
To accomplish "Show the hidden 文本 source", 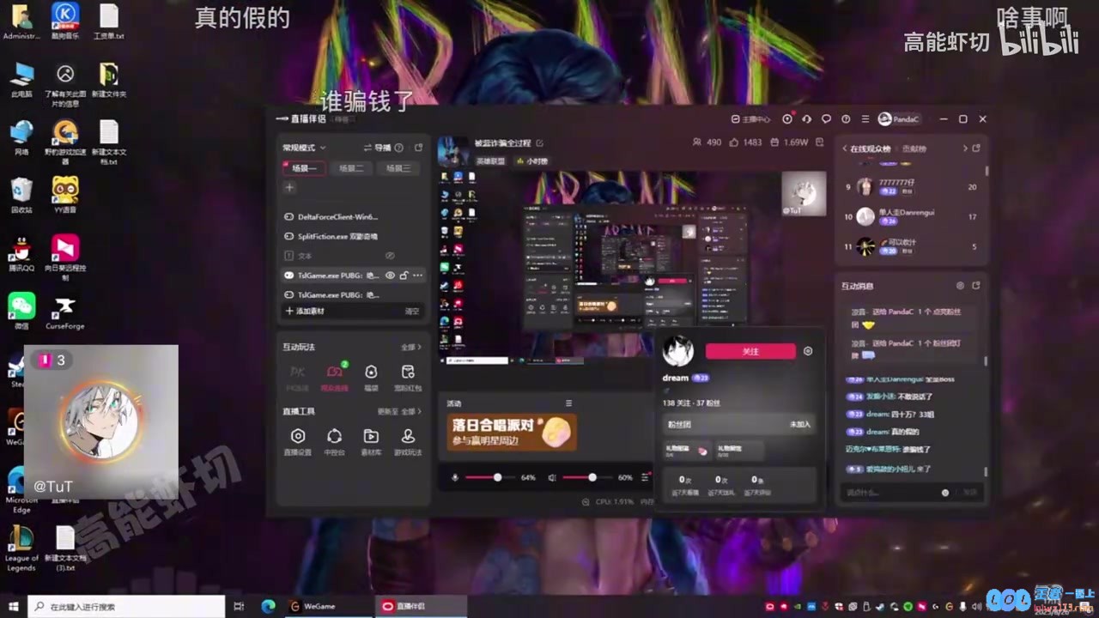I will 390,256.
